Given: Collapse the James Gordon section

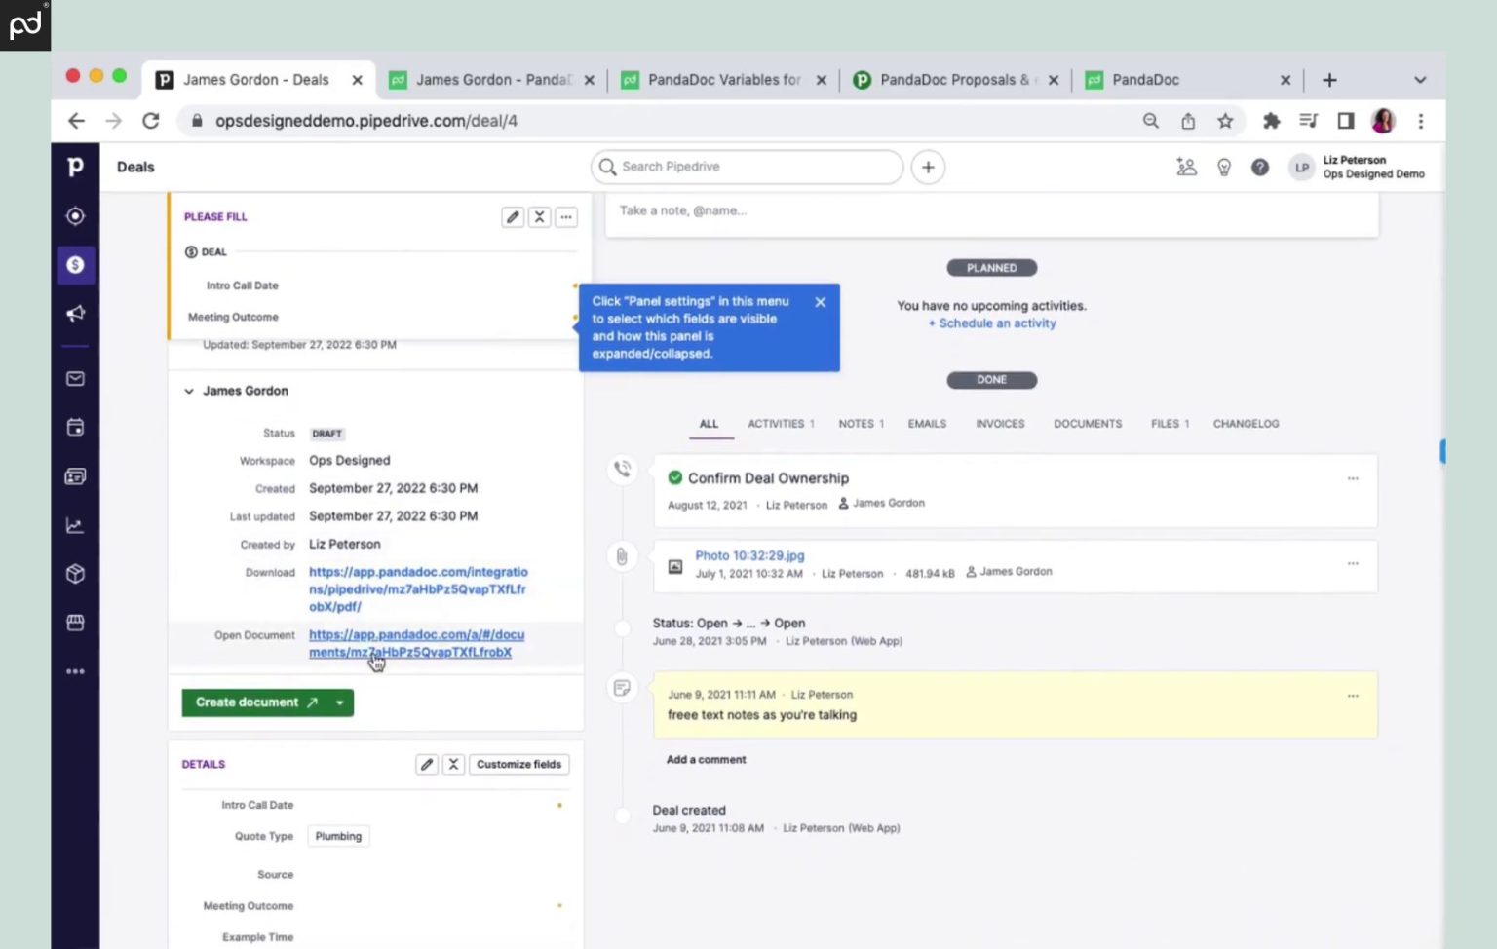Looking at the screenshot, I should click(189, 392).
